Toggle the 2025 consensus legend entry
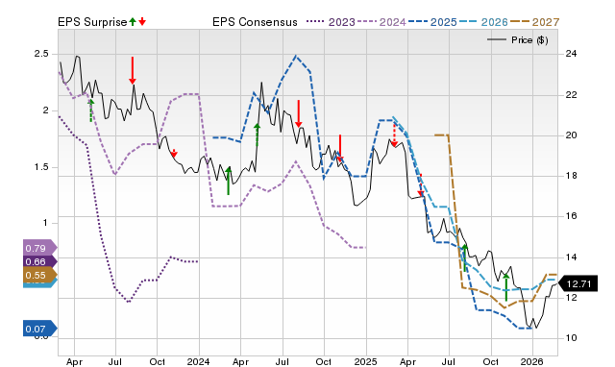Screen dimensions: 615x367 click(432, 22)
